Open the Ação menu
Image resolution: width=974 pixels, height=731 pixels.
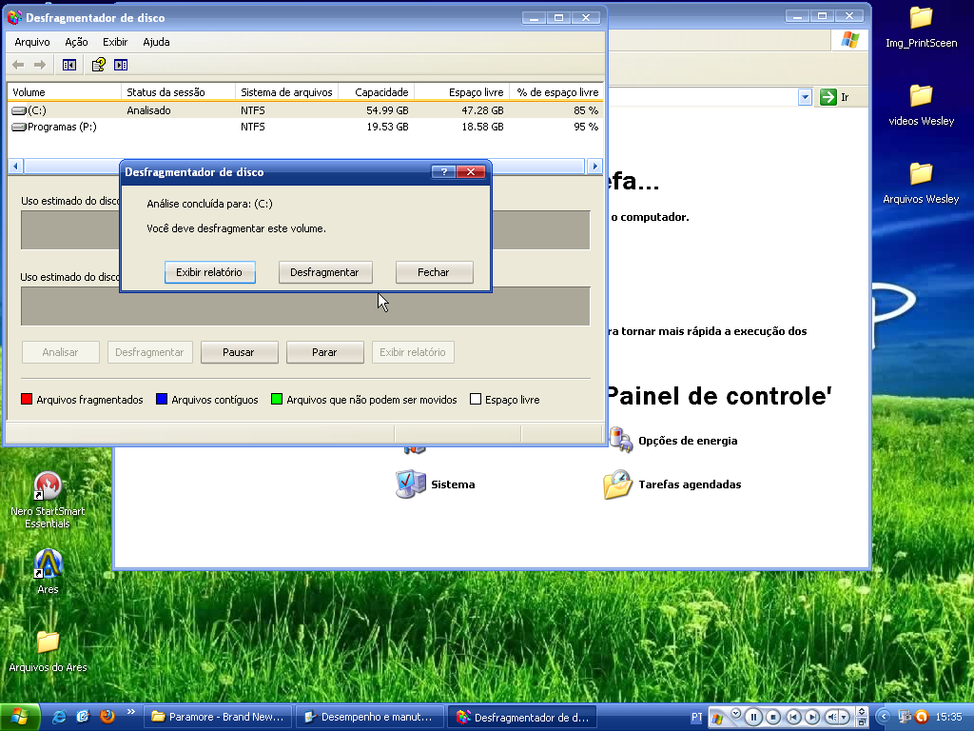point(76,42)
